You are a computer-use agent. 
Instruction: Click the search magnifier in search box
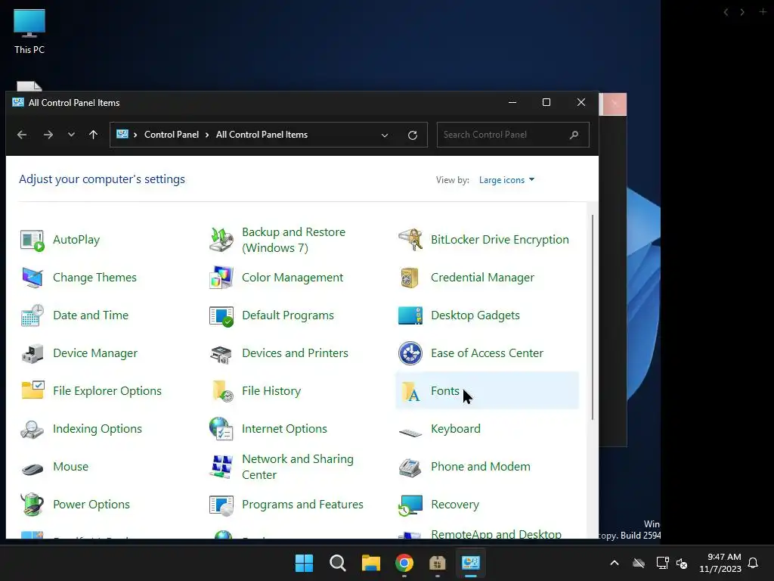tap(574, 135)
